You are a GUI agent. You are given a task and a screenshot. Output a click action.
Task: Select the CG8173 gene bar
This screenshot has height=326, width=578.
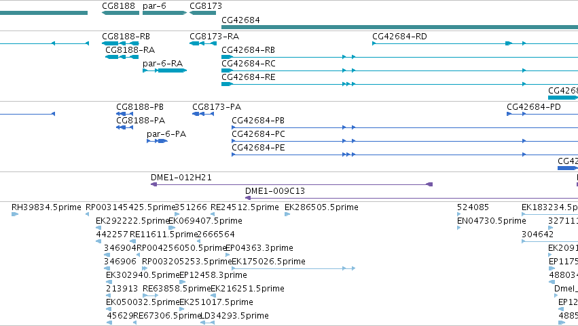(x=203, y=13)
